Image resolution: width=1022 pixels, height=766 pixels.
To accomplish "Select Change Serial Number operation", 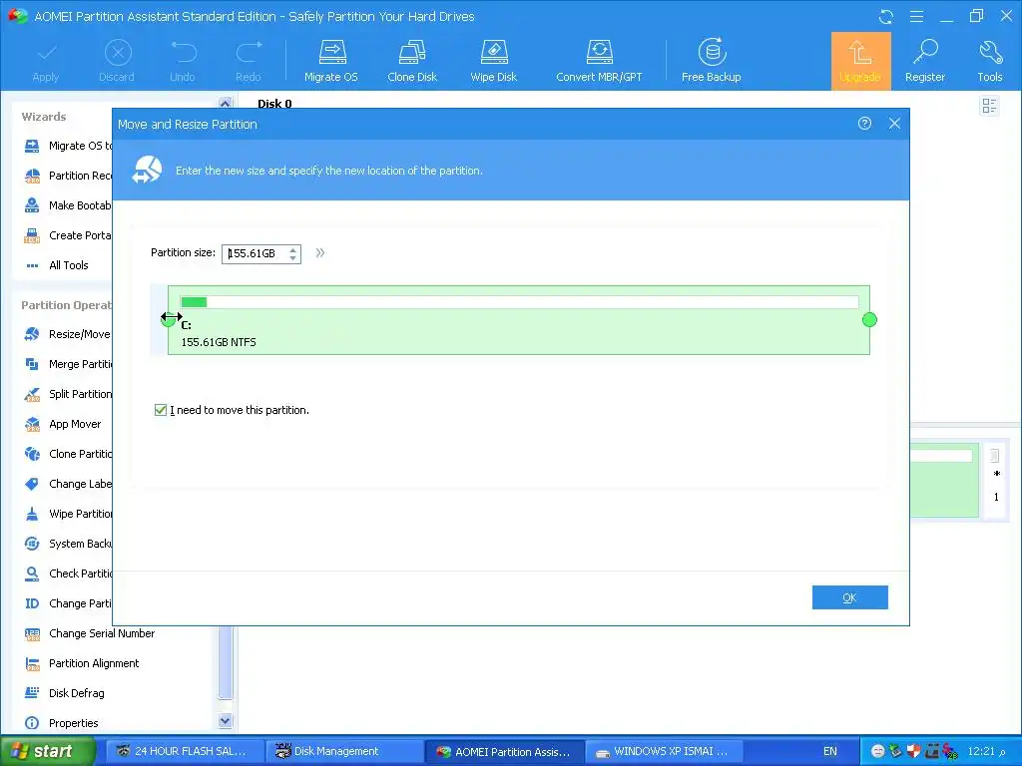I will coord(90,634).
